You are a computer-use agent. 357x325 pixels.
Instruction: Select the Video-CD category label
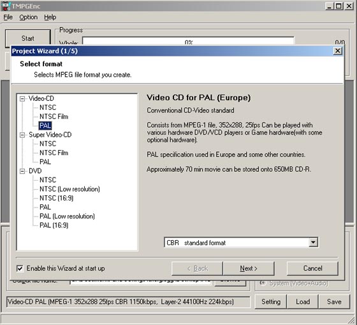[41, 98]
